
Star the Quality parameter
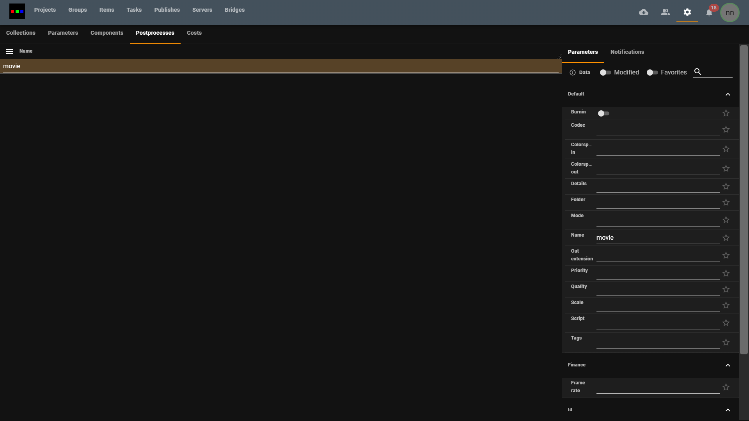(x=726, y=289)
